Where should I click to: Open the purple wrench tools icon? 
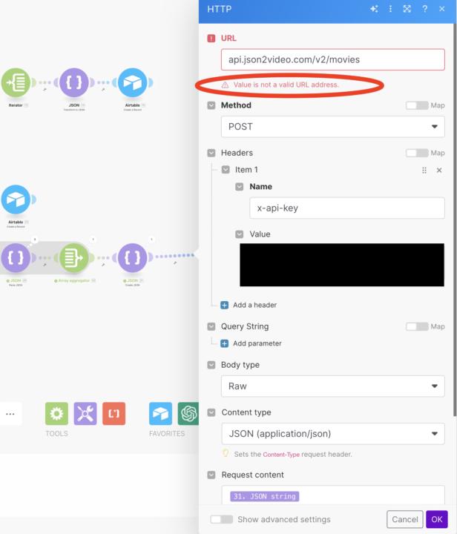pos(85,413)
